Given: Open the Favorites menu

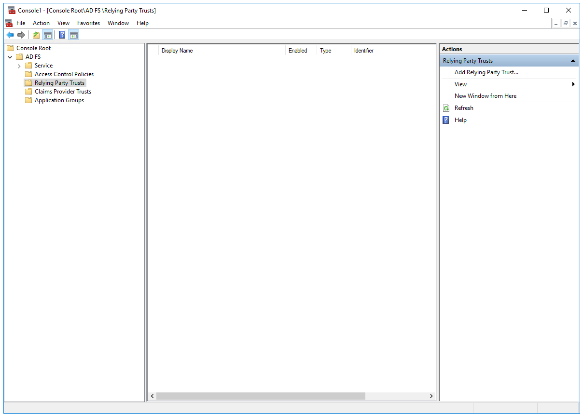Looking at the screenshot, I should 88,23.
